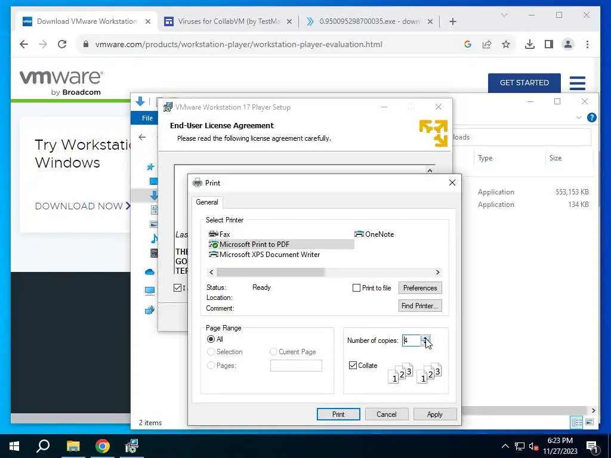
Task: Enable Print to file checkbox
Action: coord(356,288)
